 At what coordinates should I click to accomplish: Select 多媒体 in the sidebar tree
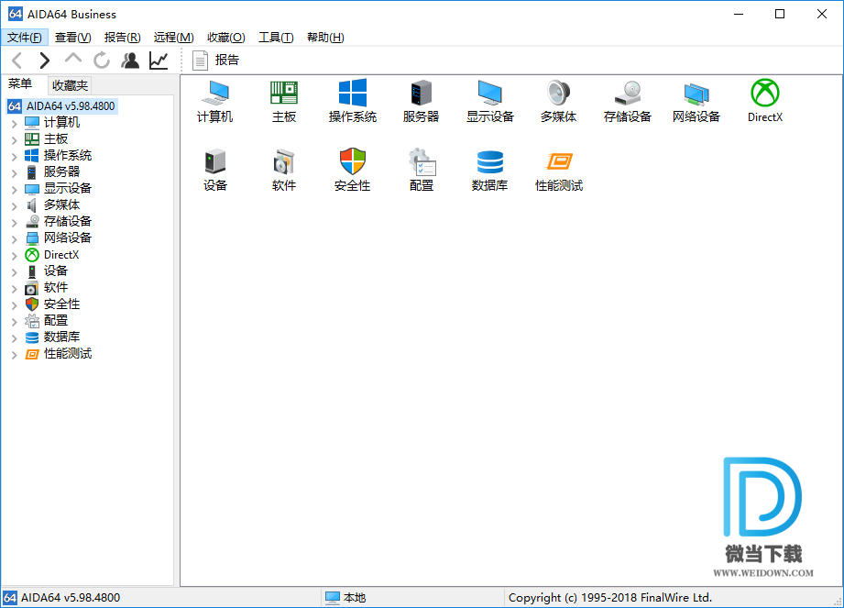(x=52, y=205)
